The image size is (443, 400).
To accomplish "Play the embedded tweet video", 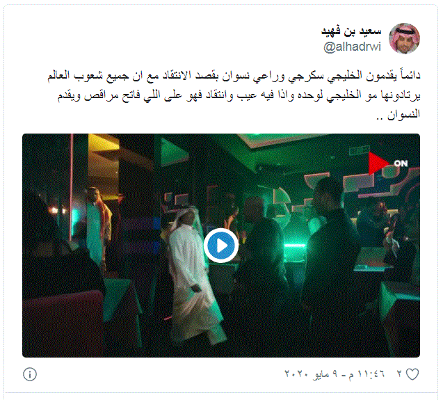I will pyautogui.click(x=221, y=246).
